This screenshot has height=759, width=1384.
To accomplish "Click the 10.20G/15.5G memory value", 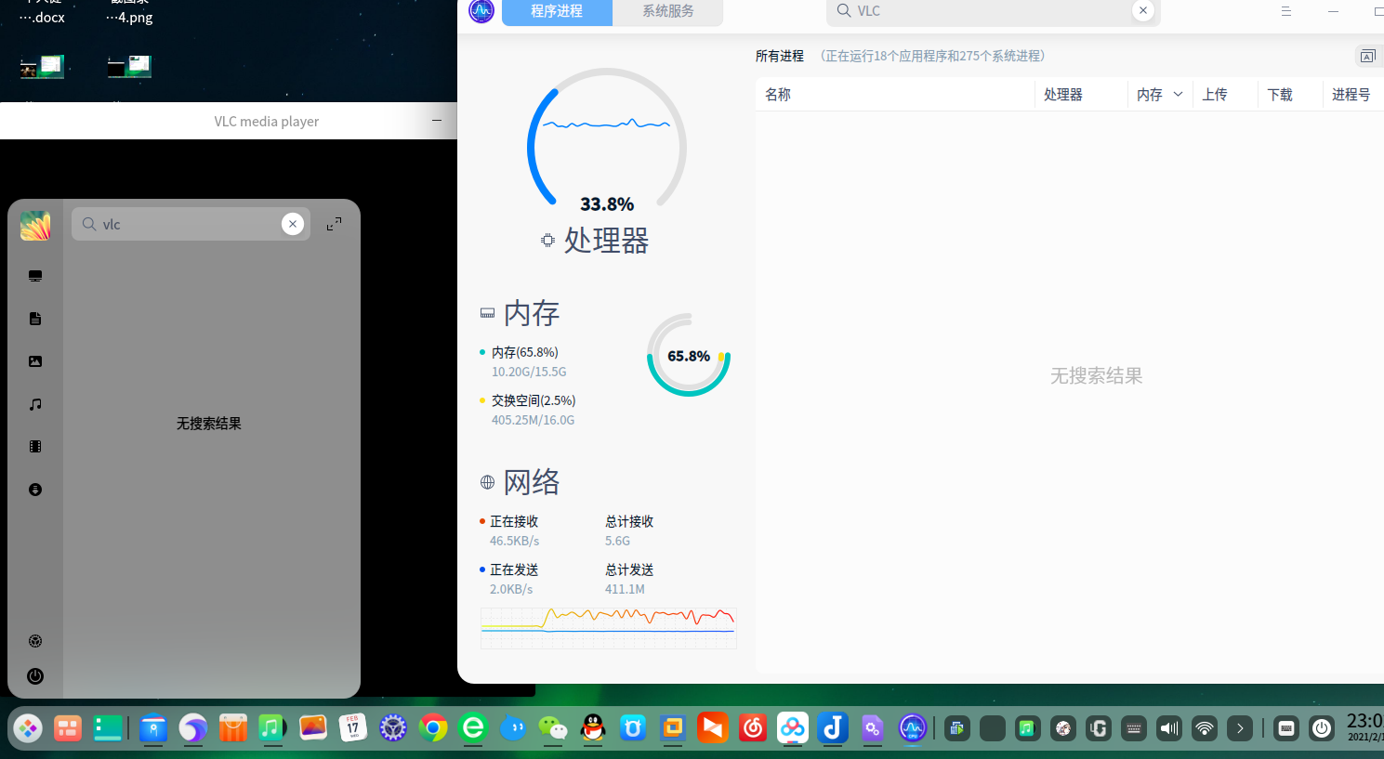I will tap(529, 372).
